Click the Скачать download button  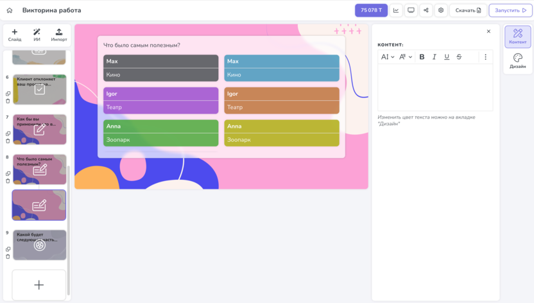click(x=468, y=10)
